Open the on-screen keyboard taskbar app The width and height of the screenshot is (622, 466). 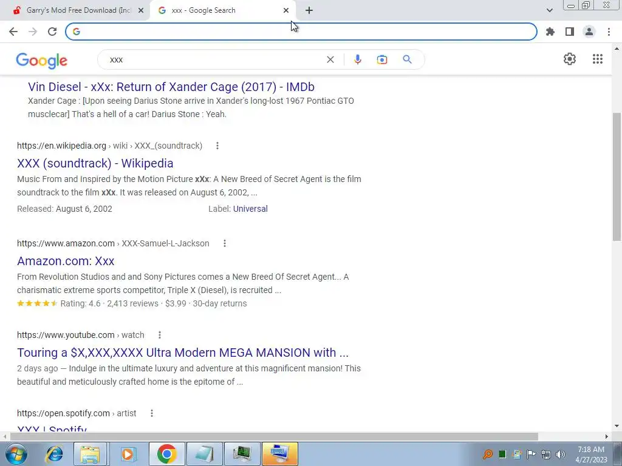pos(279,454)
